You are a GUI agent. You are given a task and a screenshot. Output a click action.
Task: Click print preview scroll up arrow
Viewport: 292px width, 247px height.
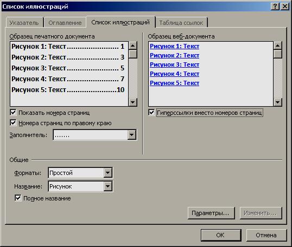pos(133,45)
